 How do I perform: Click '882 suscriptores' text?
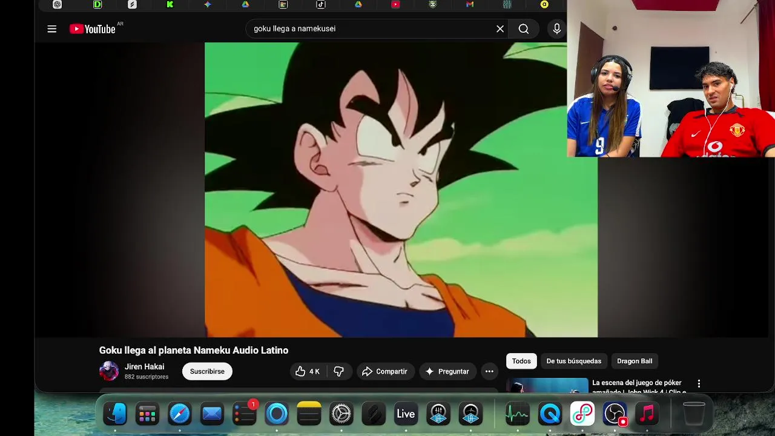click(147, 377)
